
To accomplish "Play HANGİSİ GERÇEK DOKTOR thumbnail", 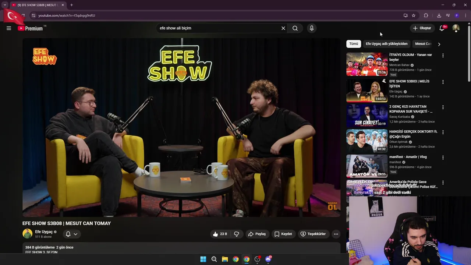I will tap(367, 141).
